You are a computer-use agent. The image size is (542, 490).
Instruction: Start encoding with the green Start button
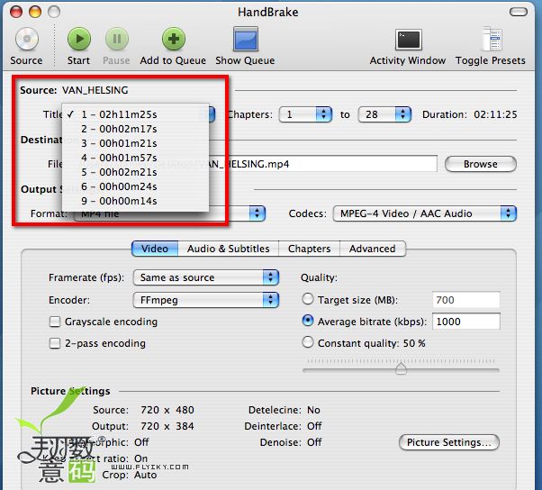(79, 39)
